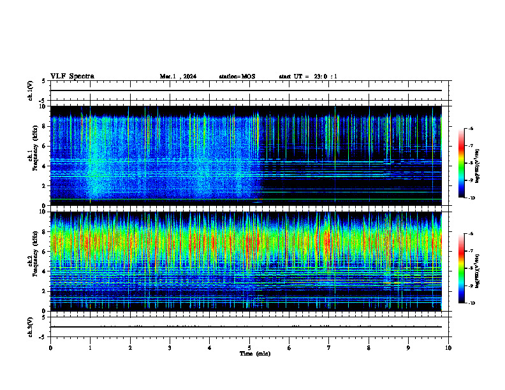Click the ch.1 "Frequency (kHz)" axis label
Screen dimensions: 505x390
click(x=36, y=148)
